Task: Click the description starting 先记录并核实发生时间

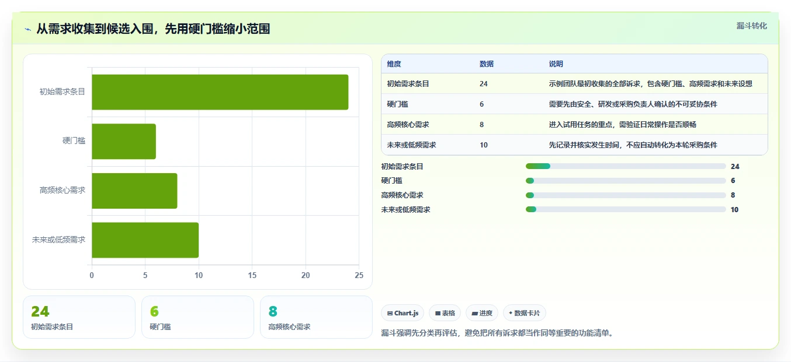Action: 633,145
